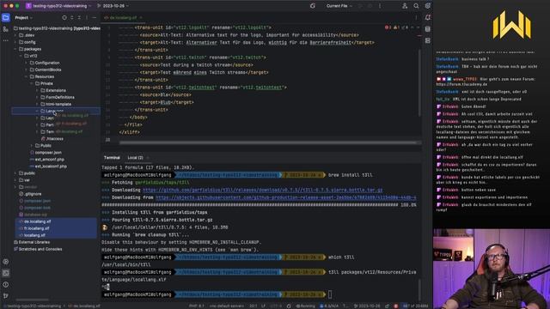Open the Notifications bell icon
The height and width of the screenshot is (309, 550).
pyautogui.click(x=428, y=17)
